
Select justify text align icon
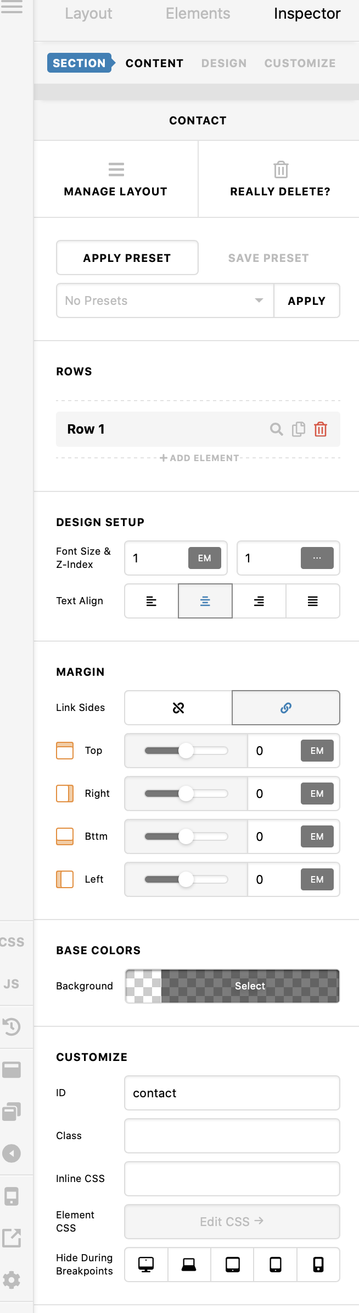[313, 601]
